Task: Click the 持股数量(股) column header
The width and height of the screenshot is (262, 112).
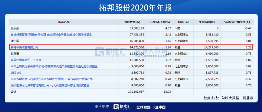Action: pos(132,22)
